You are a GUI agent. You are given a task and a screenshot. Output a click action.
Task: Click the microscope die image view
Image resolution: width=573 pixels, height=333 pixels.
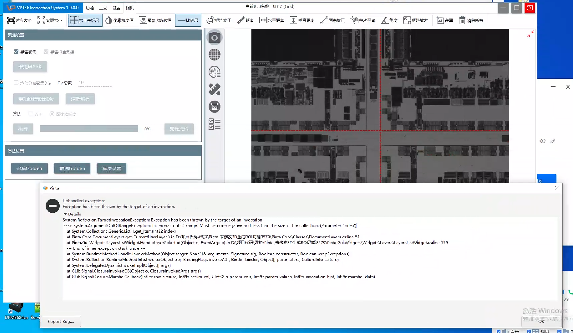point(380,106)
